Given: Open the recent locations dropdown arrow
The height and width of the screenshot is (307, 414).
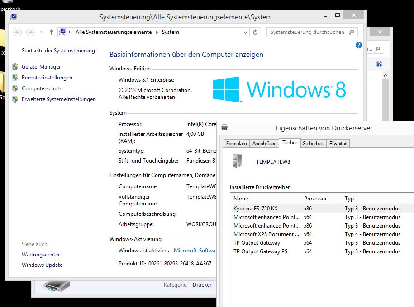Looking at the screenshot, I should [41, 32].
